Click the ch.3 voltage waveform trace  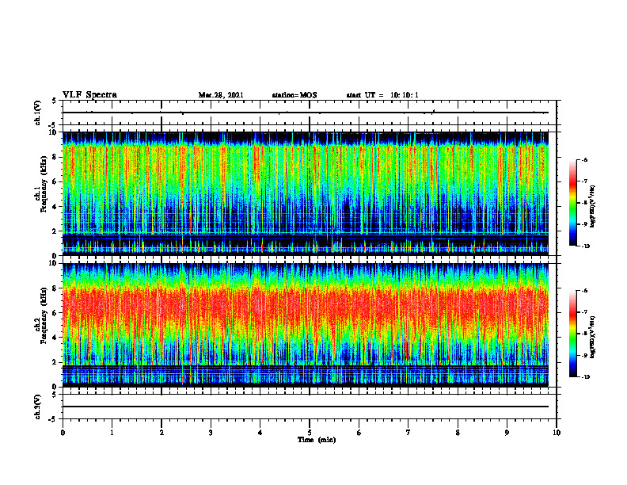pos(306,407)
